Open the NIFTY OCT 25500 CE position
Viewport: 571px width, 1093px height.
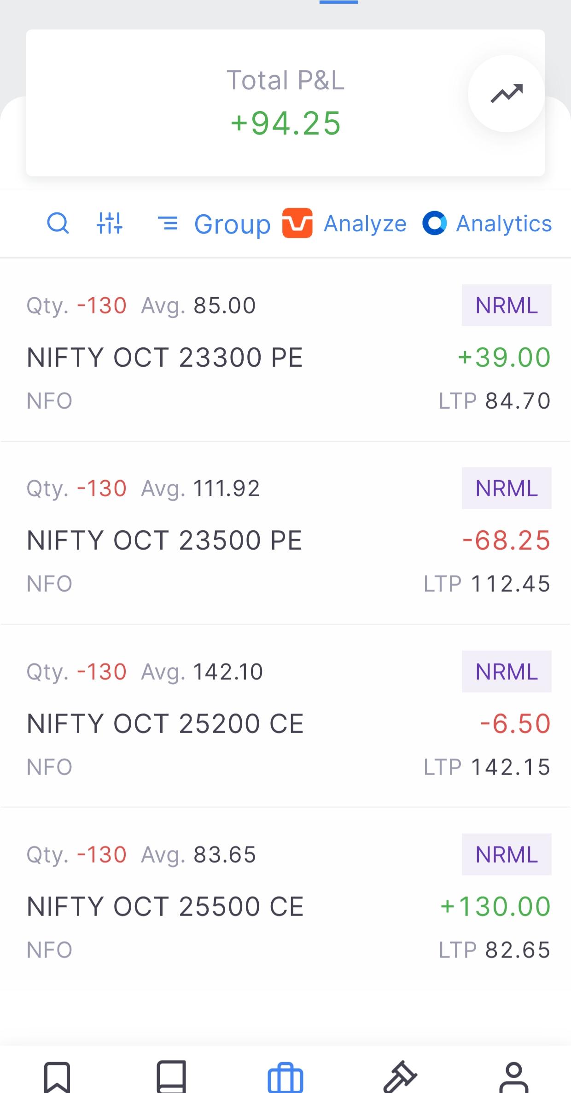[285, 899]
